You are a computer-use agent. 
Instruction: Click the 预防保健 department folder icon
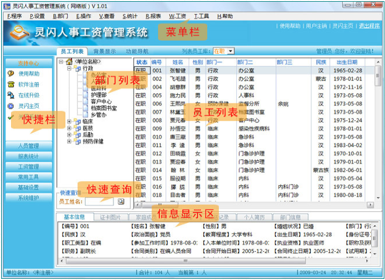78,142
